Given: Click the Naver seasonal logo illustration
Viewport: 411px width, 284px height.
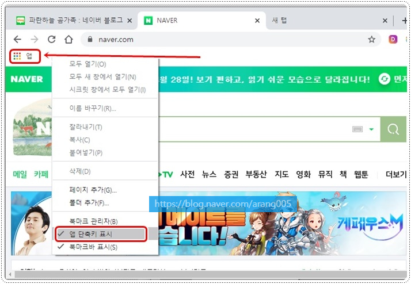Looking at the screenshot, I should [32, 128].
